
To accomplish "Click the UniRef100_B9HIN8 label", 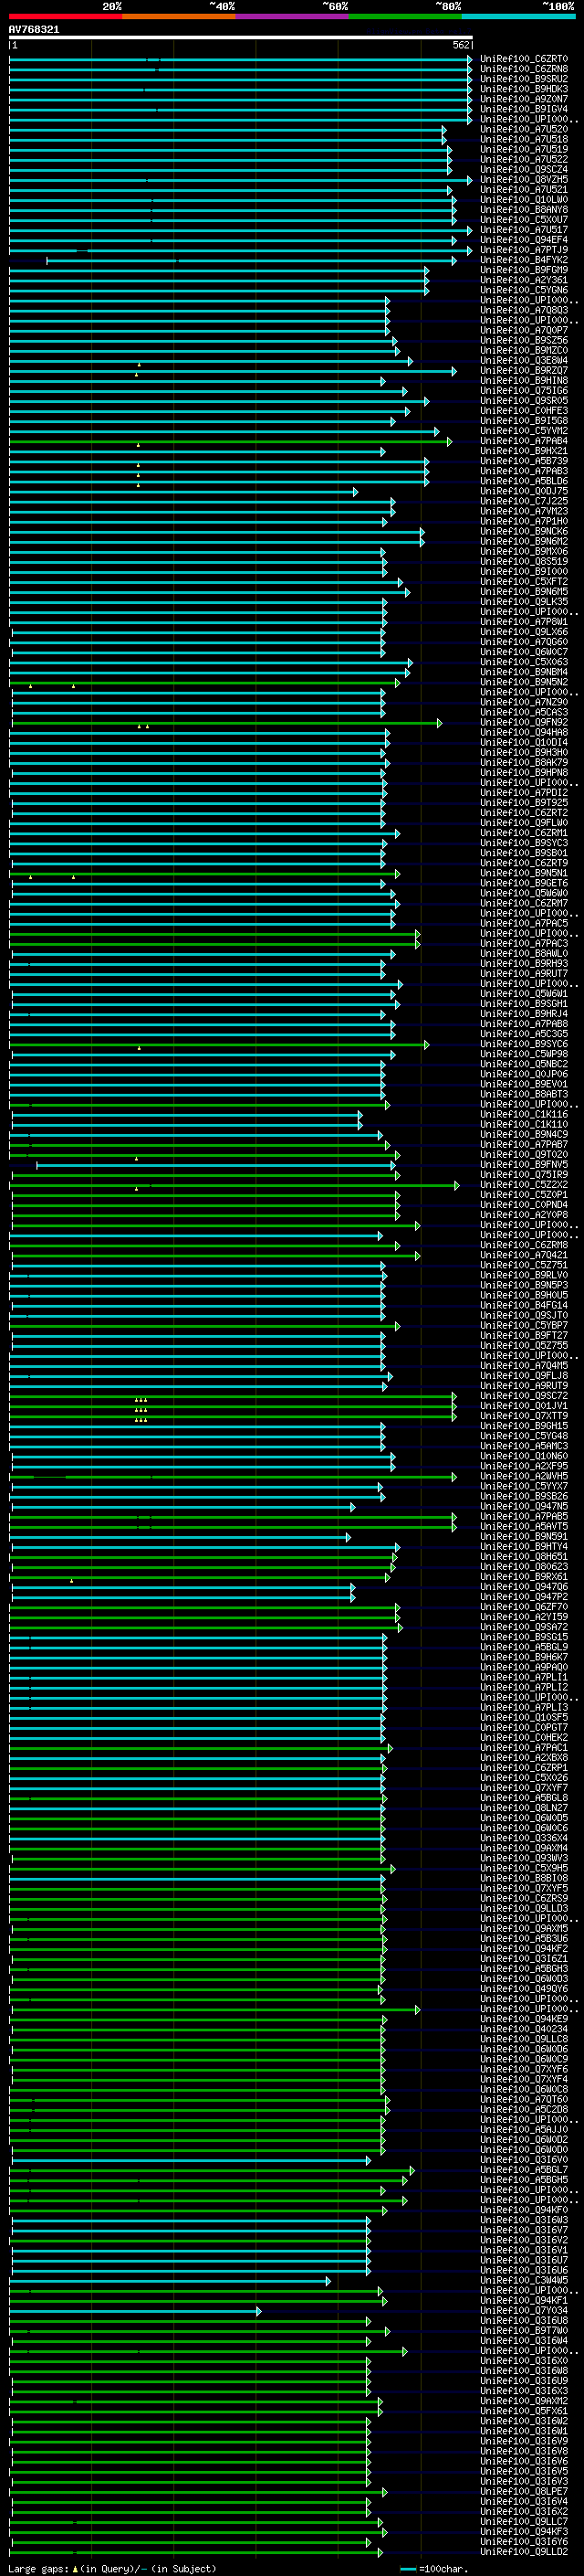I will pos(524,380).
